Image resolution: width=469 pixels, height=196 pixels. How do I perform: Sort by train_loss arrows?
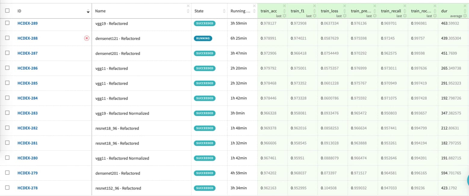345,11
